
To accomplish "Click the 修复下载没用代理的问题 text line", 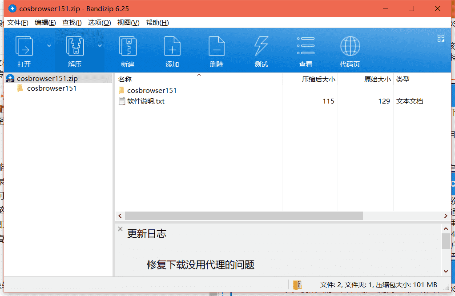I will [x=201, y=265].
